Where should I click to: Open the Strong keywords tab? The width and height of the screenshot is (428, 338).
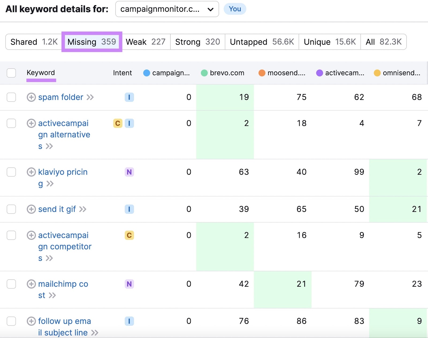197,42
